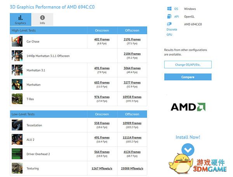Open the Manhattan 3.1 thumbnail

[x=17, y=70]
